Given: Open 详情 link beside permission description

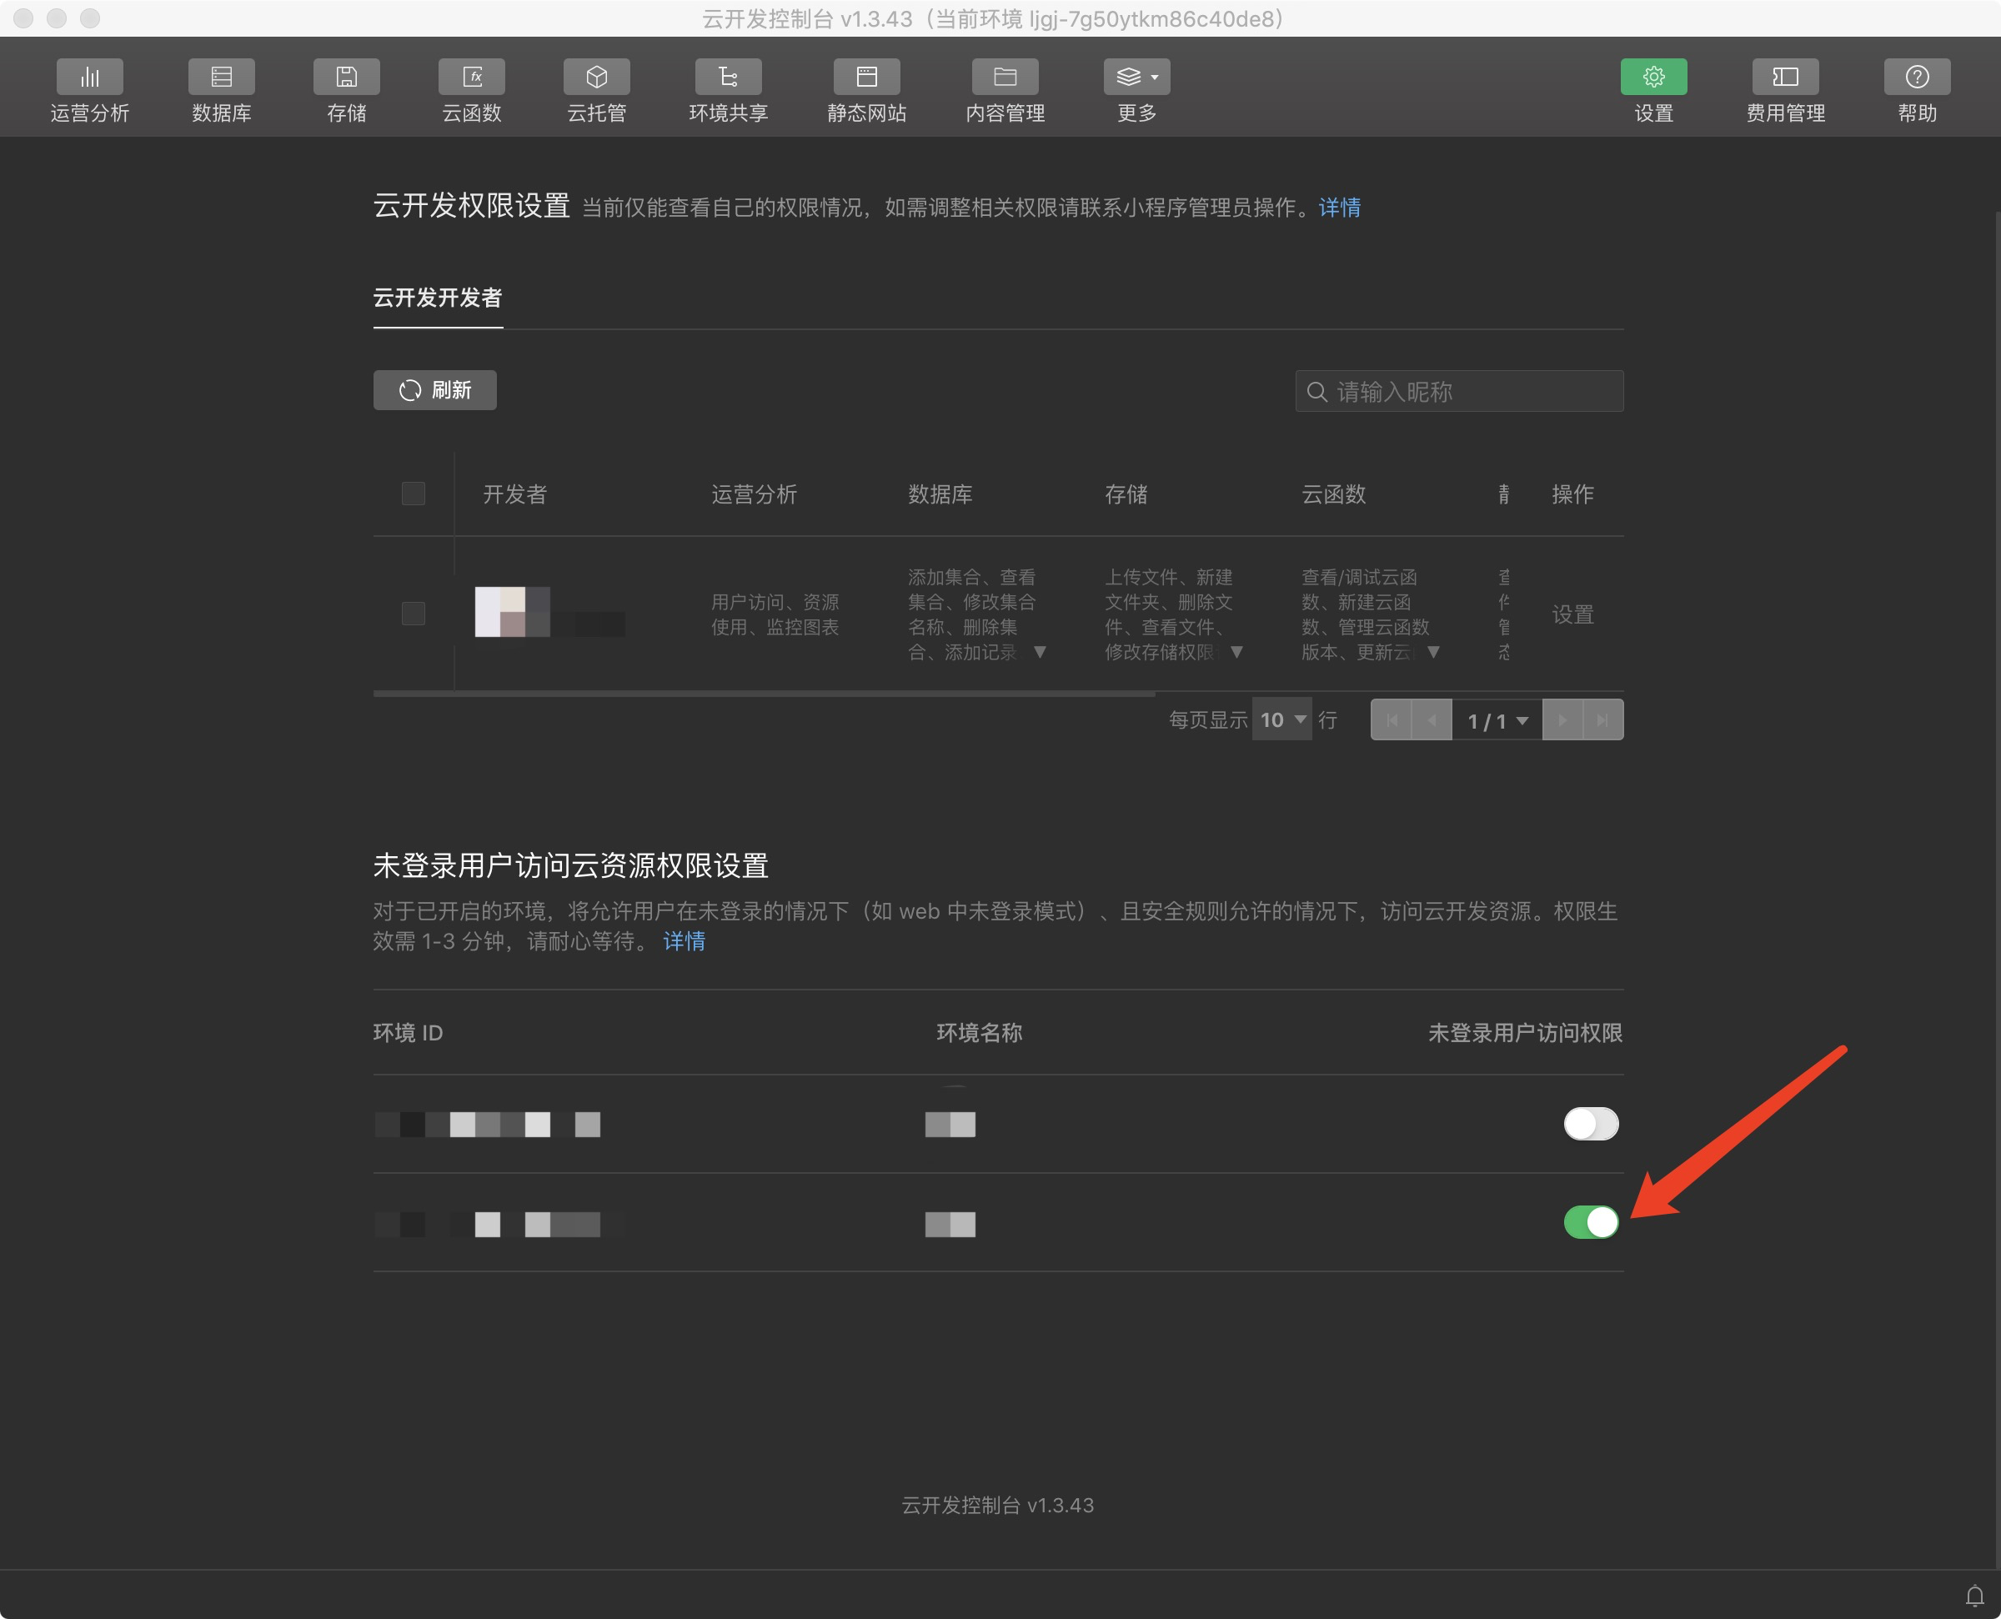Looking at the screenshot, I should click(1339, 207).
